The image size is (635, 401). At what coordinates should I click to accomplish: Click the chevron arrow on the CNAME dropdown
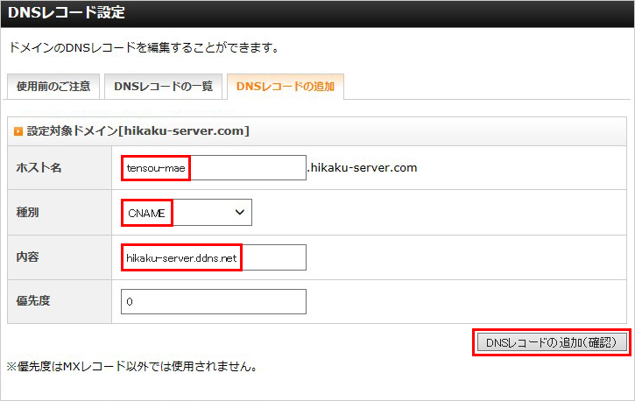click(239, 212)
